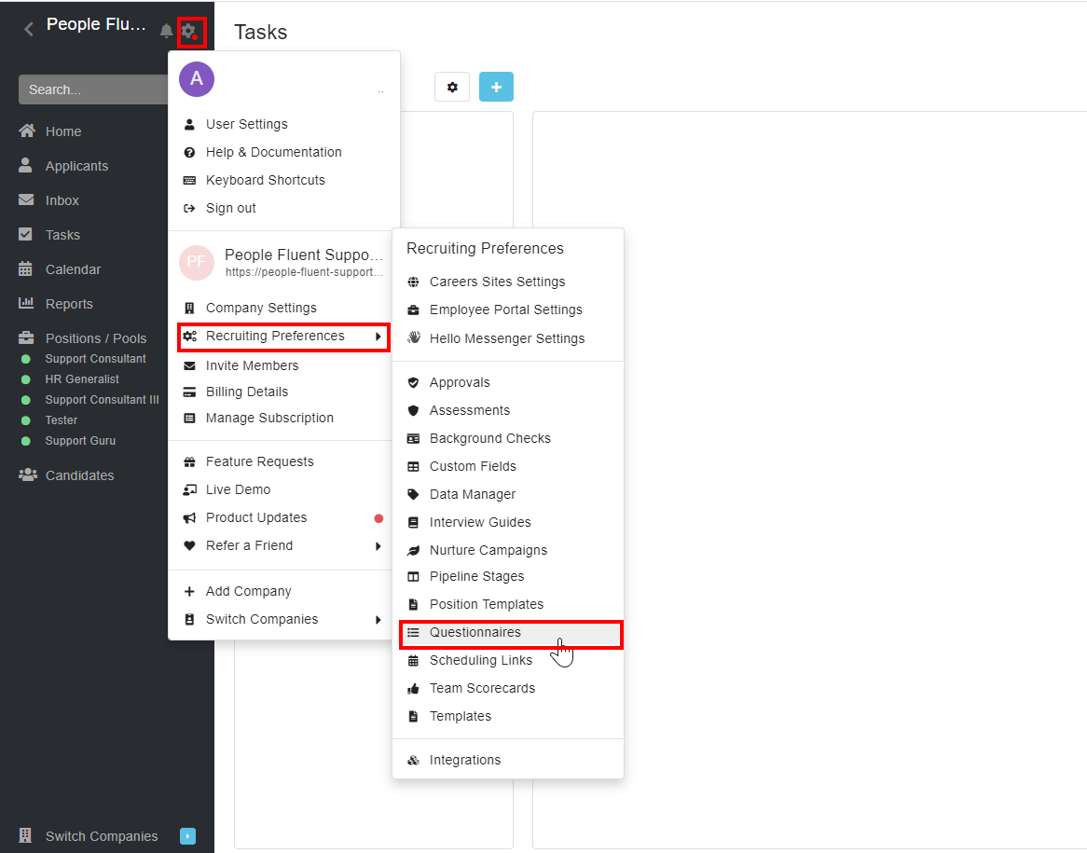Click blue arrow next to bottom Switch Companies
The width and height of the screenshot is (1087, 853).
click(x=188, y=836)
